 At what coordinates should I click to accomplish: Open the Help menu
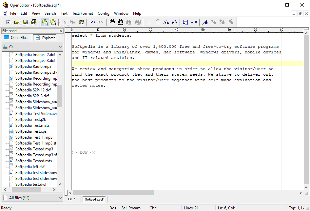[137, 13]
